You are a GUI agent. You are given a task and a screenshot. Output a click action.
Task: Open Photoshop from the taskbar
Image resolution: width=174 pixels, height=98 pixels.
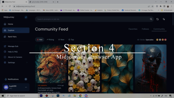tap(58, 96)
